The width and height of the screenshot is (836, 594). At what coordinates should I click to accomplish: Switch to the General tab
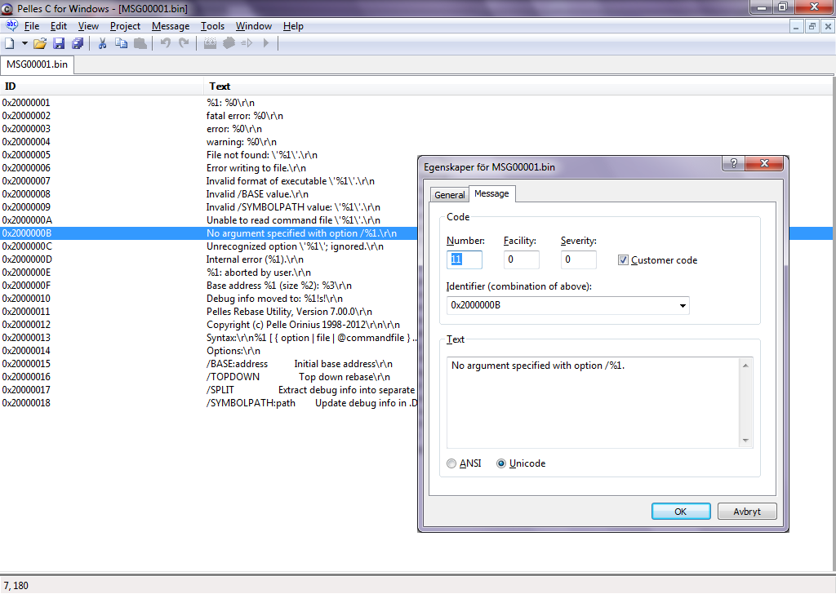(x=450, y=195)
